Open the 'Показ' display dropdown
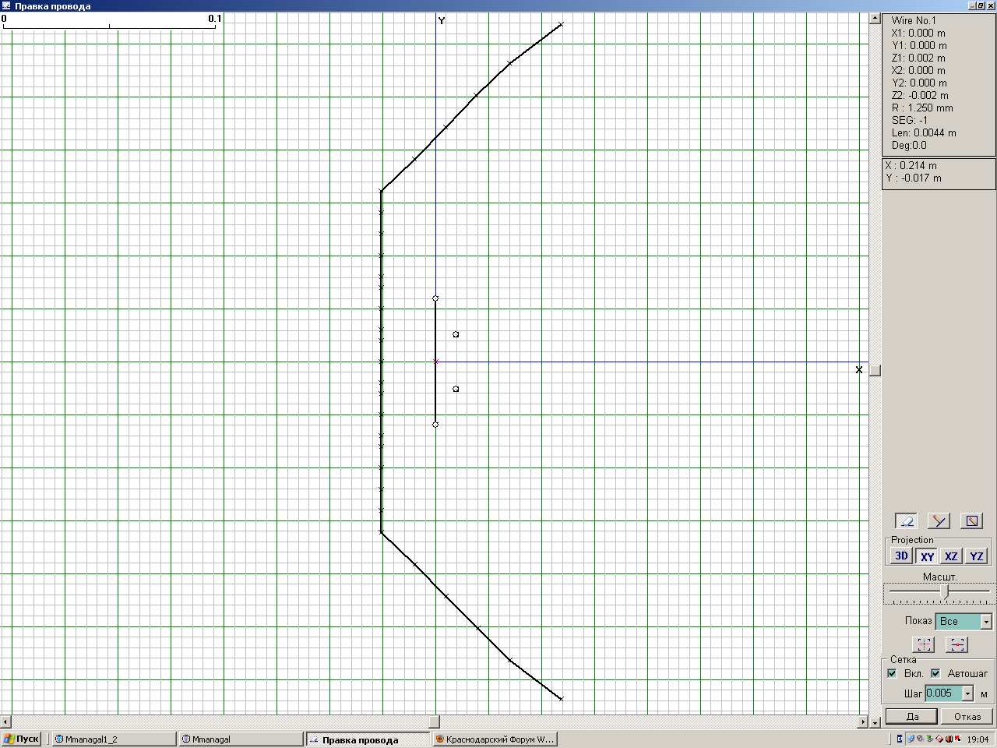Viewport: 997px width, 748px height. (x=964, y=621)
